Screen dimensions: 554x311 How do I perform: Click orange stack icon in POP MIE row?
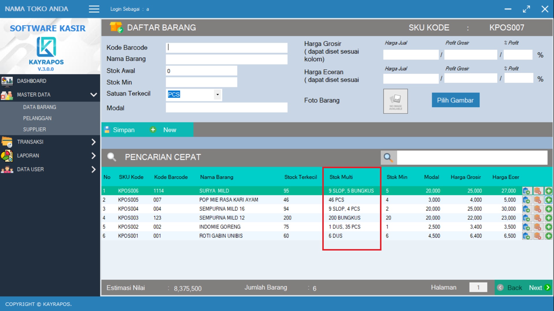coord(538,200)
